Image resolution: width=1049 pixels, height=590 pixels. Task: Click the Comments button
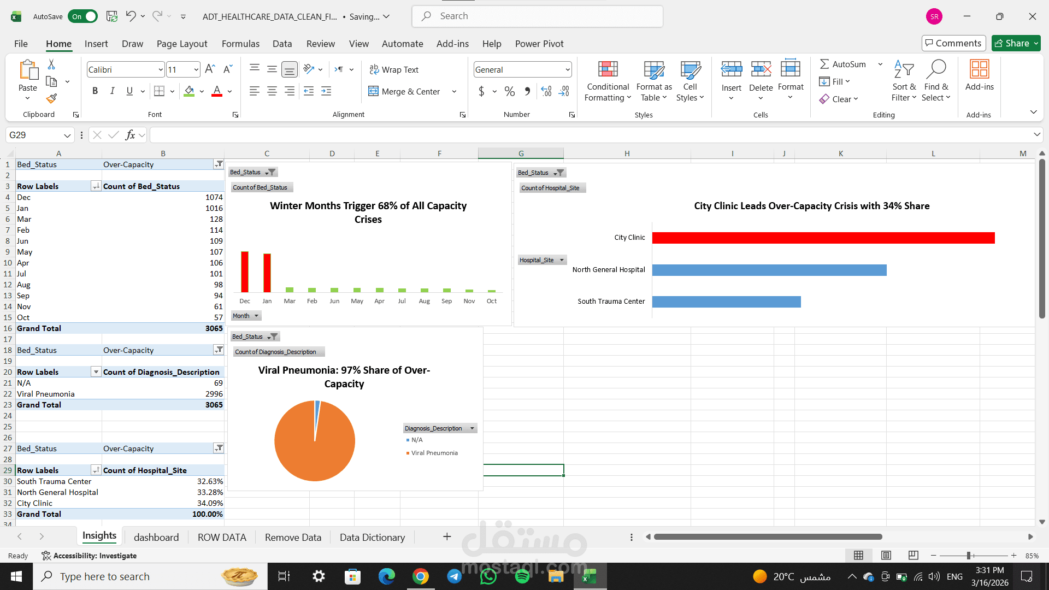[x=953, y=43]
